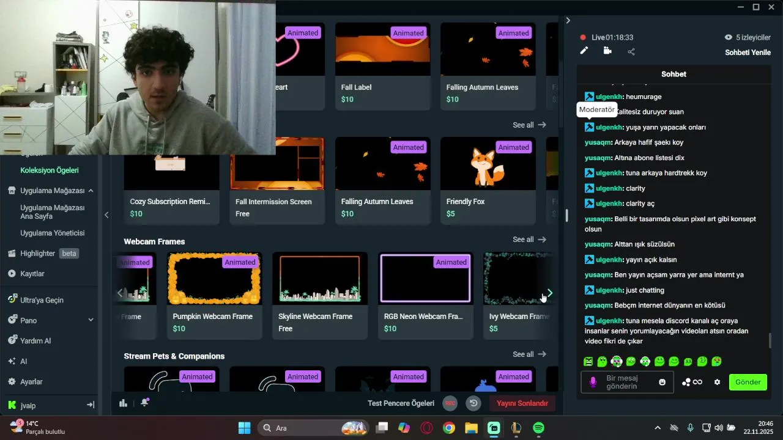The width and height of the screenshot is (783, 440).
Task: Toggle the viewer count eye icon
Action: [728, 37]
